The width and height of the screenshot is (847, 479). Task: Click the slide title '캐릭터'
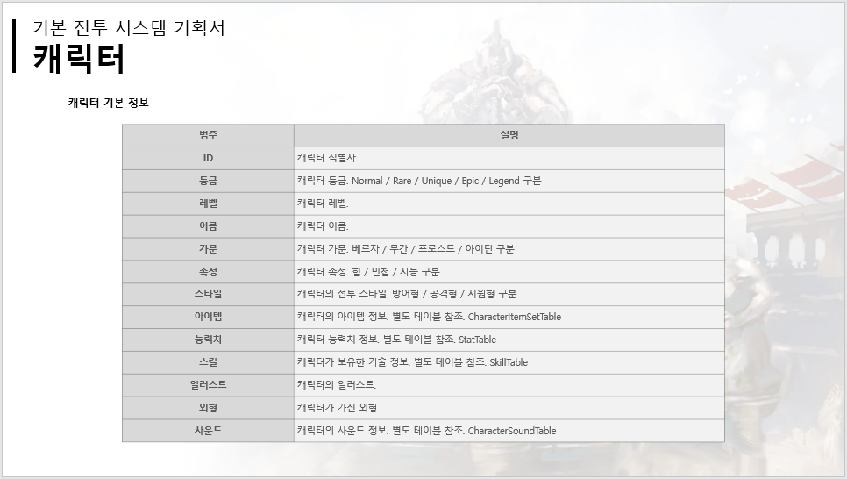(80, 58)
